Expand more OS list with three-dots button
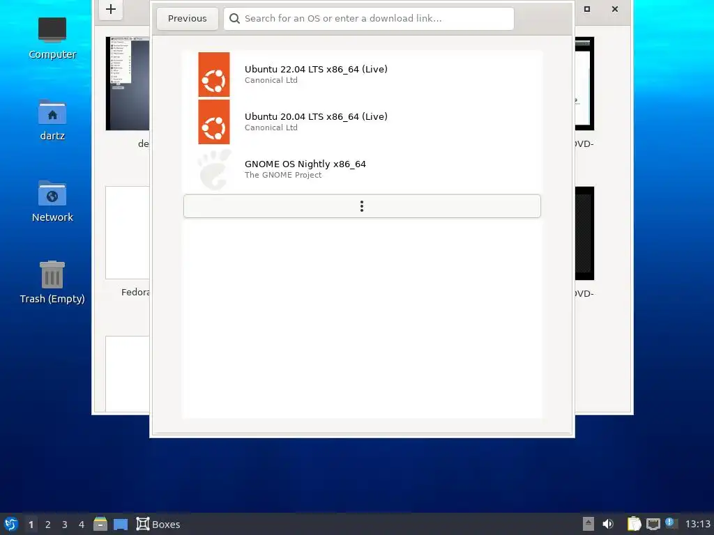The image size is (714, 535). (x=362, y=206)
